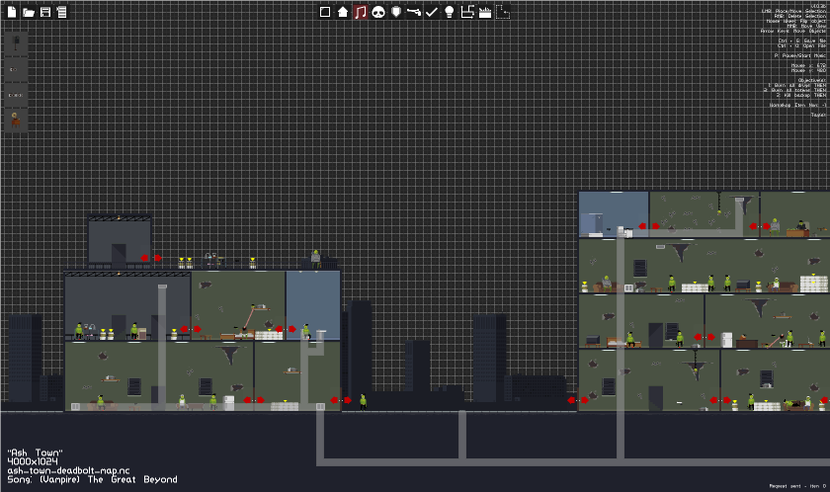Image resolution: width=830 pixels, height=492 pixels.
Task: Click the Song: (Vampire) The Great Beyond text
Action: click(92, 479)
